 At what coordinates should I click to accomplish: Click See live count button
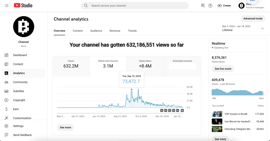[x=223, y=69]
